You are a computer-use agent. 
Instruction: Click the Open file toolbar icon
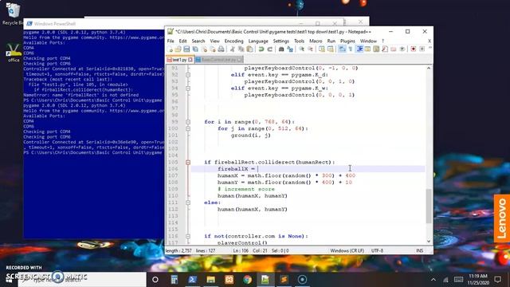point(178,49)
